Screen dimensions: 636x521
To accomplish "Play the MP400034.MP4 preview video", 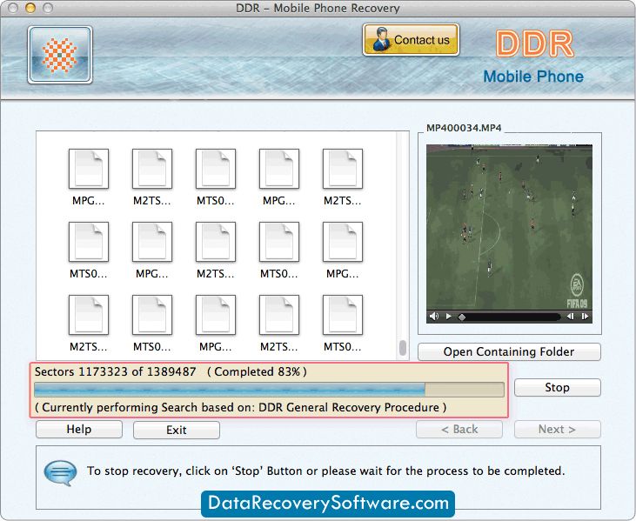I will coord(449,317).
